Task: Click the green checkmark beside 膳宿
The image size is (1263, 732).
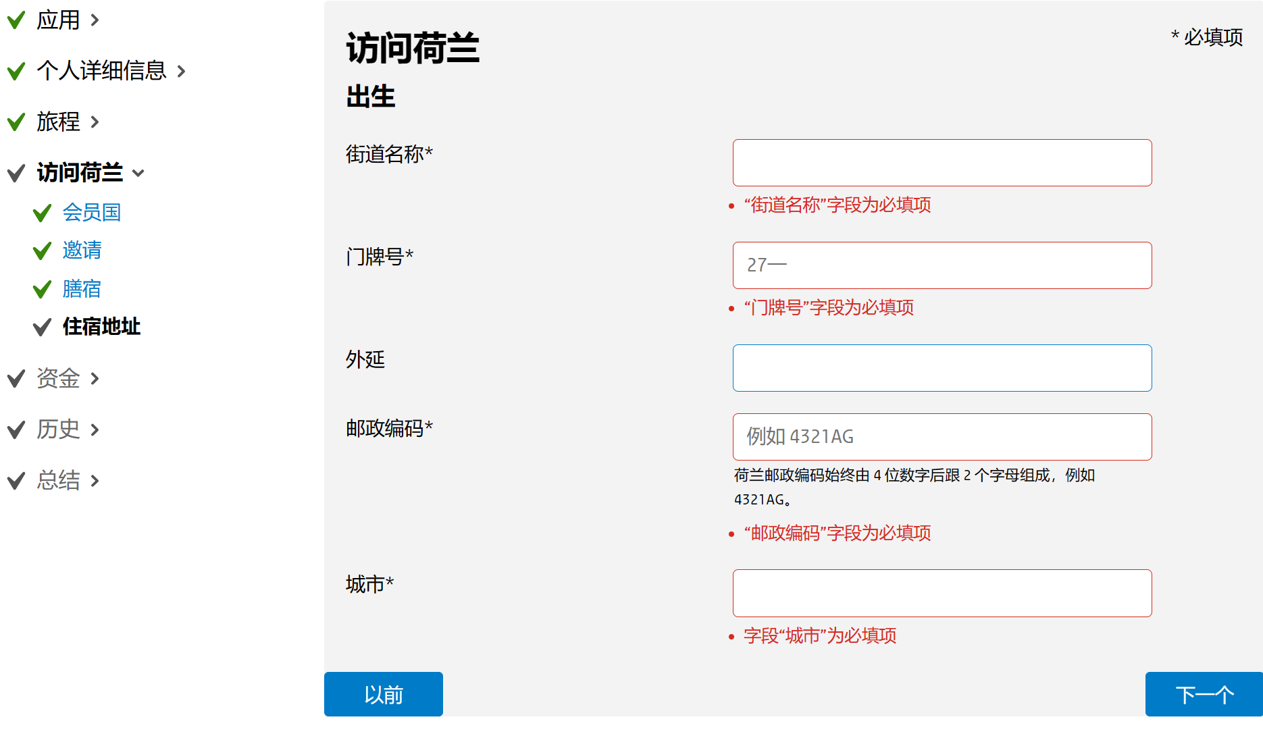Action: coord(42,290)
